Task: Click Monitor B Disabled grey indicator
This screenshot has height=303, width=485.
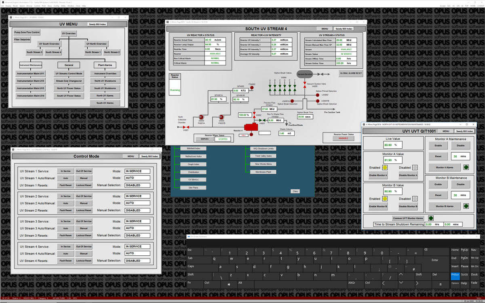Action: 415,199
